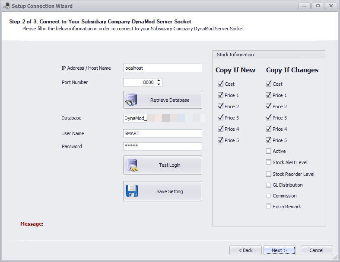Uncheck Price 4 under Copy If New
Viewport: 340px width, 262px height.
(x=220, y=129)
